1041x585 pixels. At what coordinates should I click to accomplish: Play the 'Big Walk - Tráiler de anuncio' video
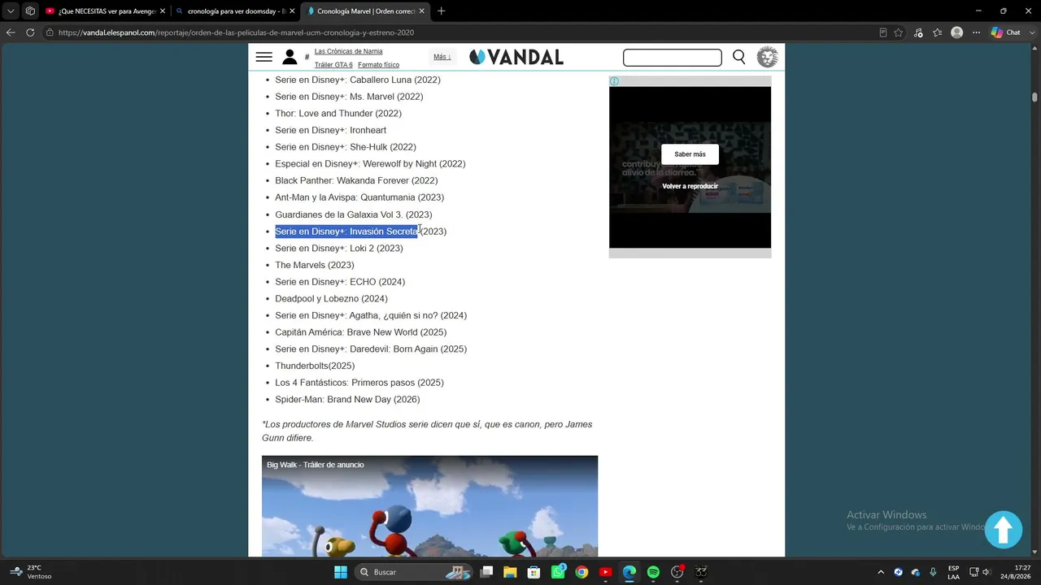[x=429, y=506]
